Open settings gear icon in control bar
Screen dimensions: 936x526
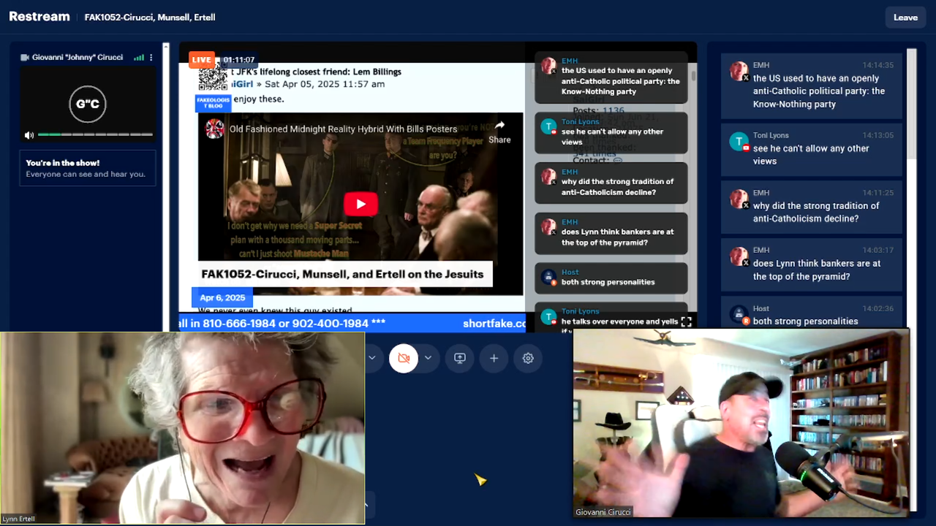point(528,358)
